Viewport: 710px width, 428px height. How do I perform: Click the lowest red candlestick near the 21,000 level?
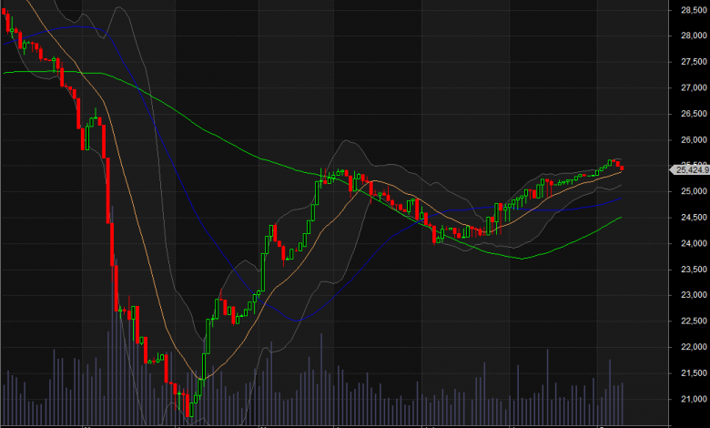tap(188, 406)
